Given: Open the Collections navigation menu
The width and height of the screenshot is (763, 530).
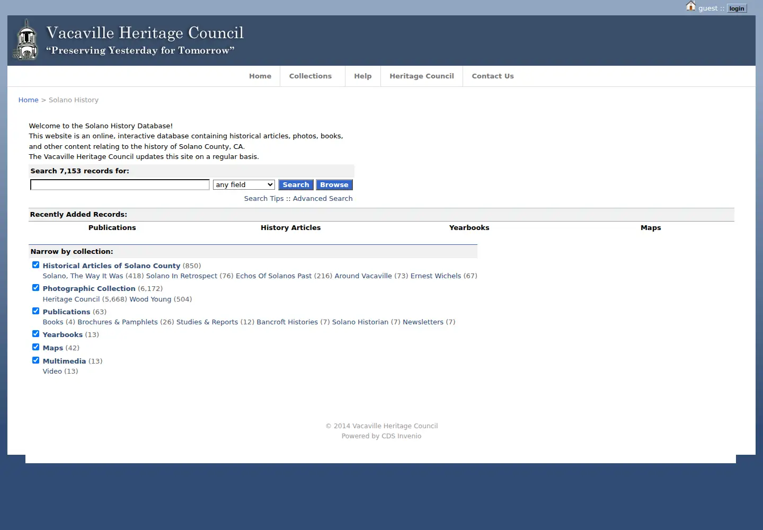Looking at the screenshot, I should coord(310,76).
